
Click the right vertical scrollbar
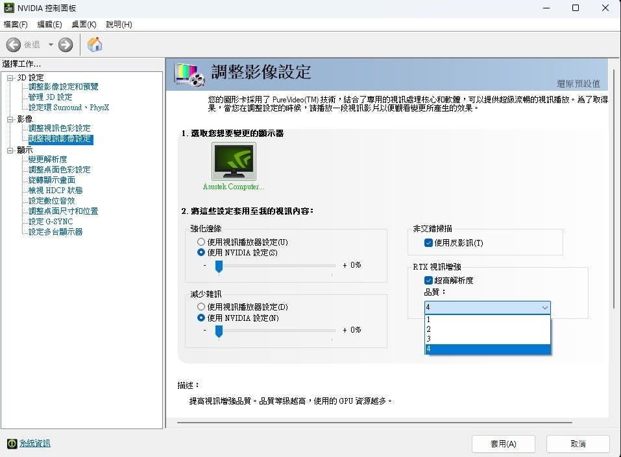pos(614,189)
